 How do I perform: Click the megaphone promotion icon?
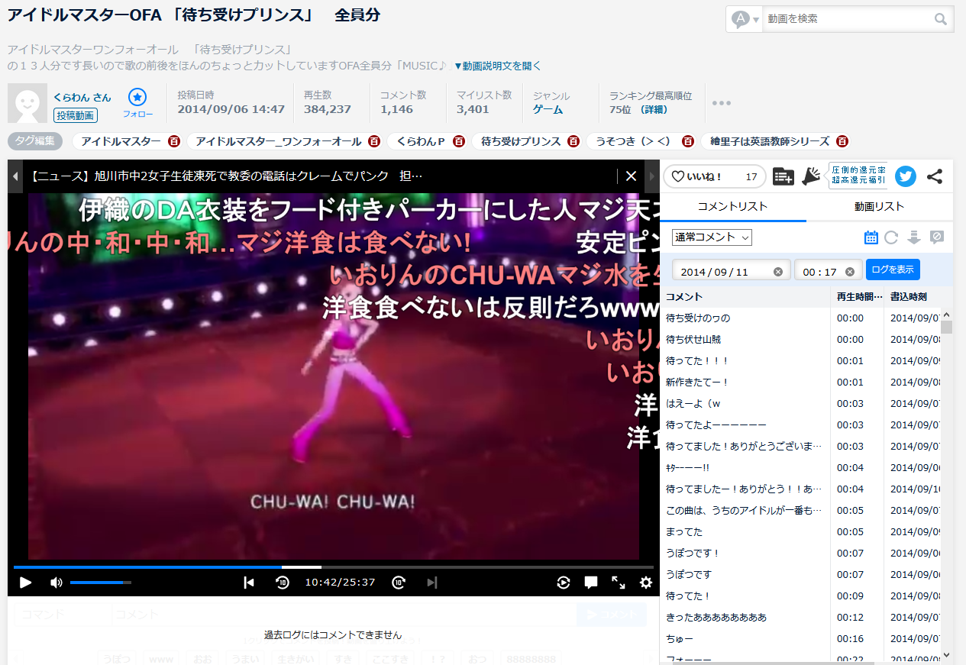[x=810, y=176]
